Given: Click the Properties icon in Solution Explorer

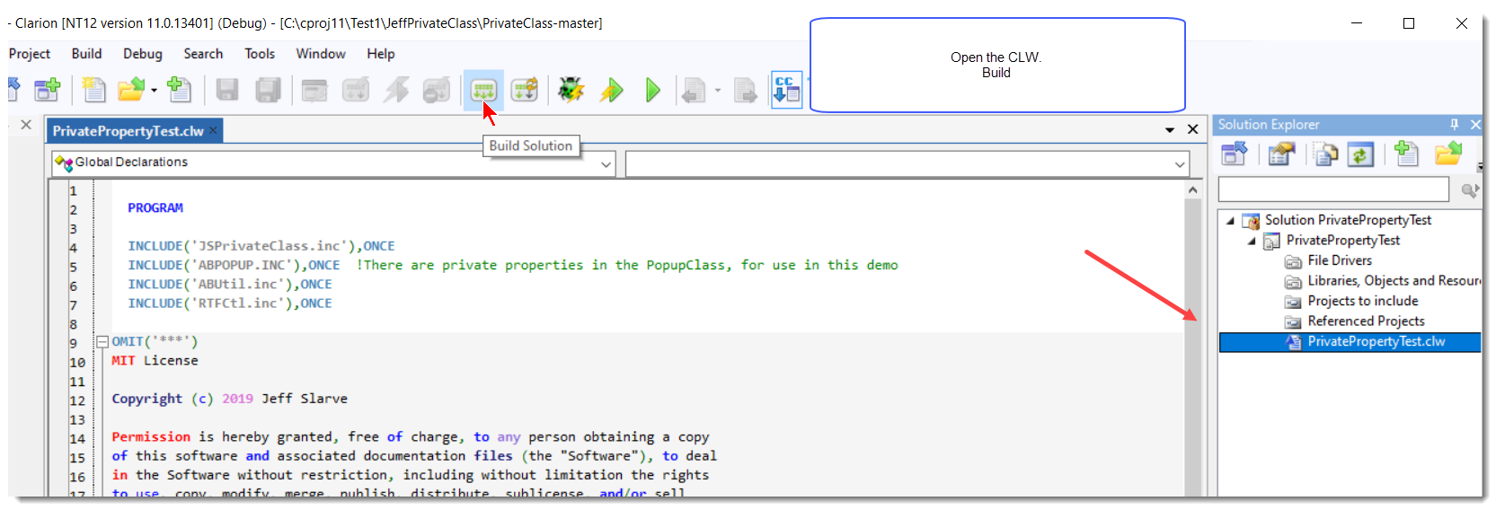Looking at the screenshot, I should pyautogui.click(x=1281, y=154).
